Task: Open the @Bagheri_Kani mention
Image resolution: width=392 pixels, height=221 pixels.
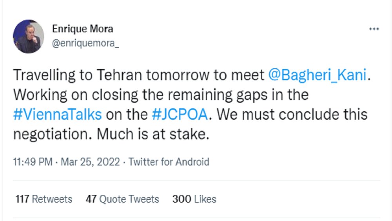Action: (317, 75)
